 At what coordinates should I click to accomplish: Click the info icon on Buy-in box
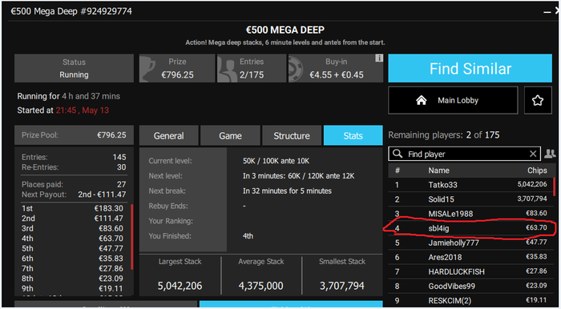click(x=379, y=58)
